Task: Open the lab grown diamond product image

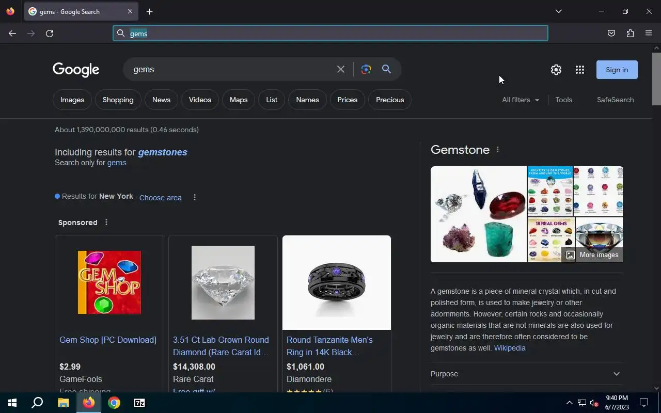Action: coord(223,282)
